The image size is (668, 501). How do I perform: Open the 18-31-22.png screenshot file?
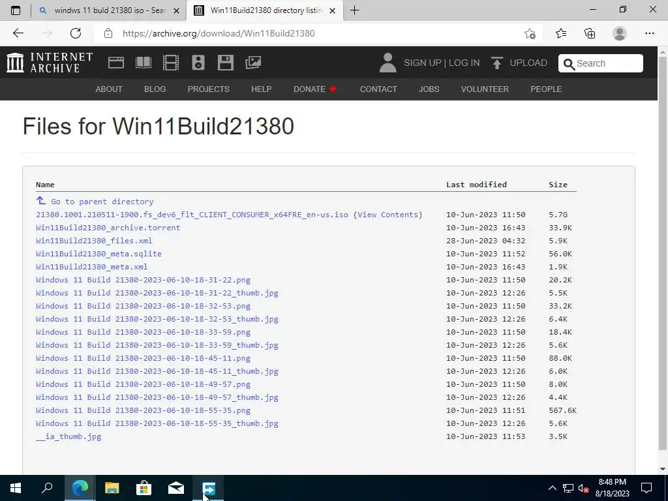coord(143,280)
